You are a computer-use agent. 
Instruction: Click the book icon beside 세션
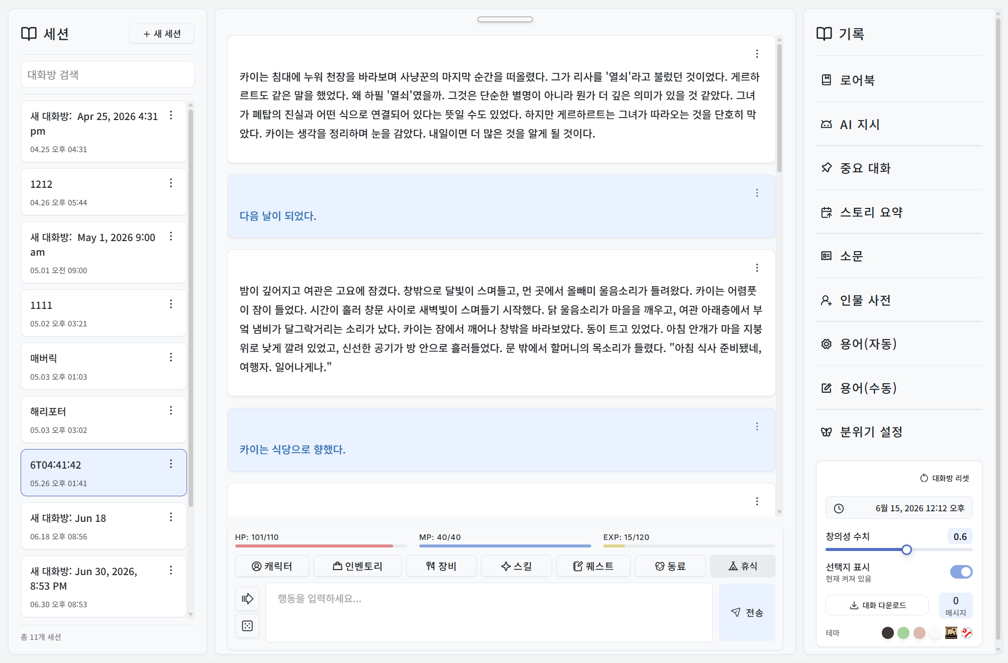point(29,34)
